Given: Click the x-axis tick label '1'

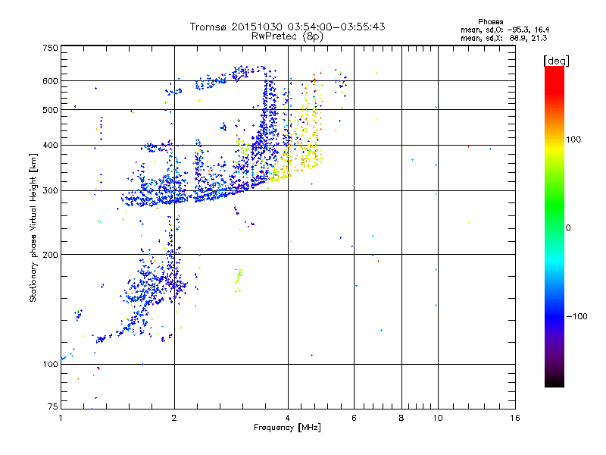Looking at the screenshot, I should 61,418.
